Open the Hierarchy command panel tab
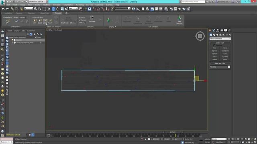The height and width of the screenshot is (144, 257). (218, 30)
